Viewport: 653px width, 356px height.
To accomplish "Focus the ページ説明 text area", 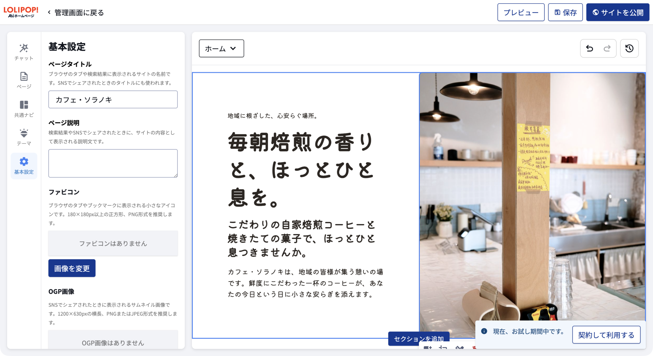I will click(x=113, y=163).
